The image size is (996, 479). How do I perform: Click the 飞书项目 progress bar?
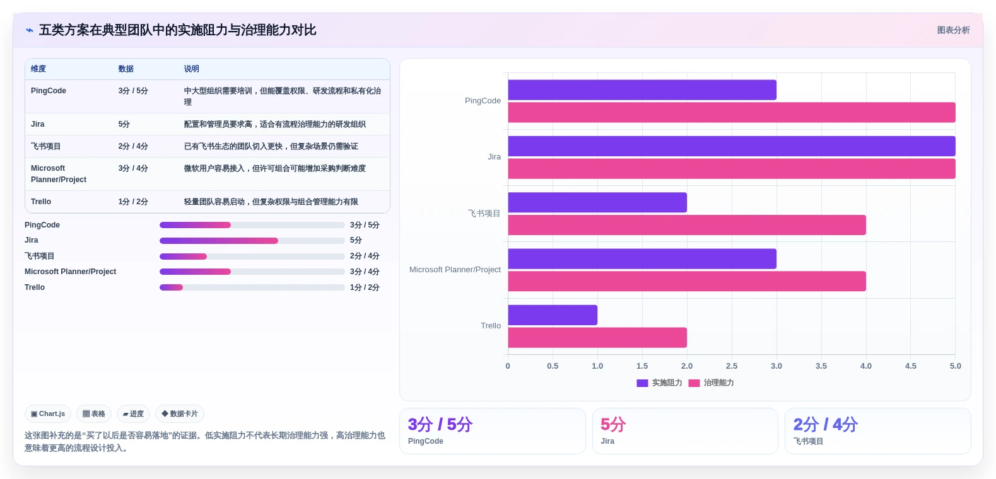tap(252, 257)
